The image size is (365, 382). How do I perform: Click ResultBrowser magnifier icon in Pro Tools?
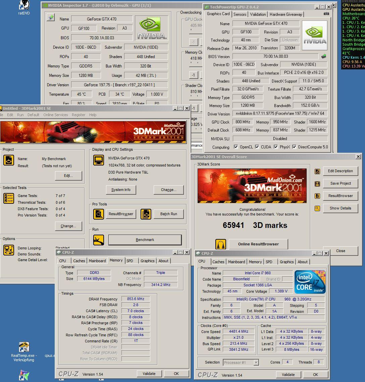[x=99, y=214]
